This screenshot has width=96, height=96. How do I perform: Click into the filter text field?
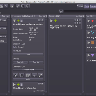pyautogui.click(x=80, y=11)
